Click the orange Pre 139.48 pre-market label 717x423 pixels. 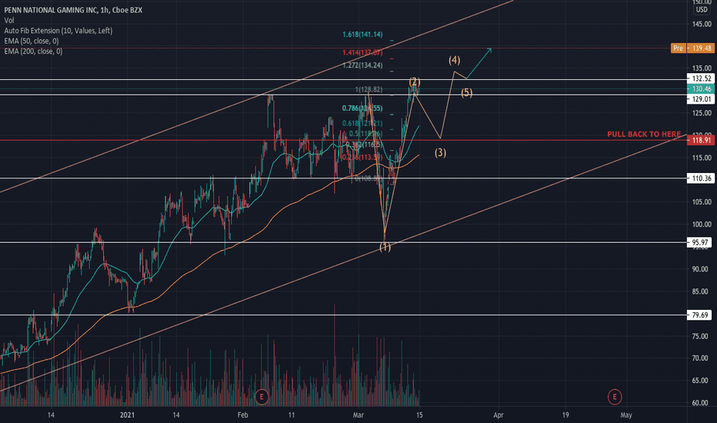(692, 48)
